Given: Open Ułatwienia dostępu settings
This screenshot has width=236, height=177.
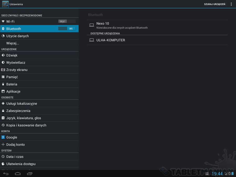Looking at the screenshot, I should pyautogui.click(x=39, y=164).
